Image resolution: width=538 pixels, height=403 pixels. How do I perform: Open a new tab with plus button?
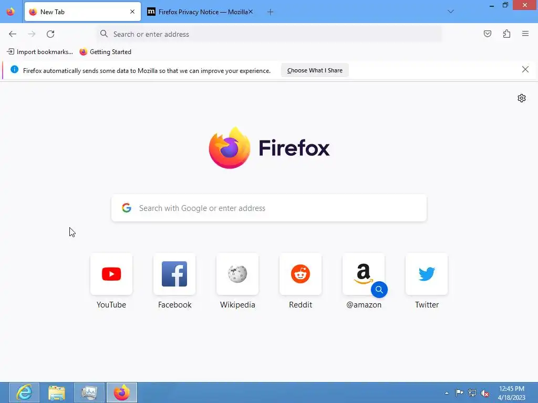click(271, 12)
